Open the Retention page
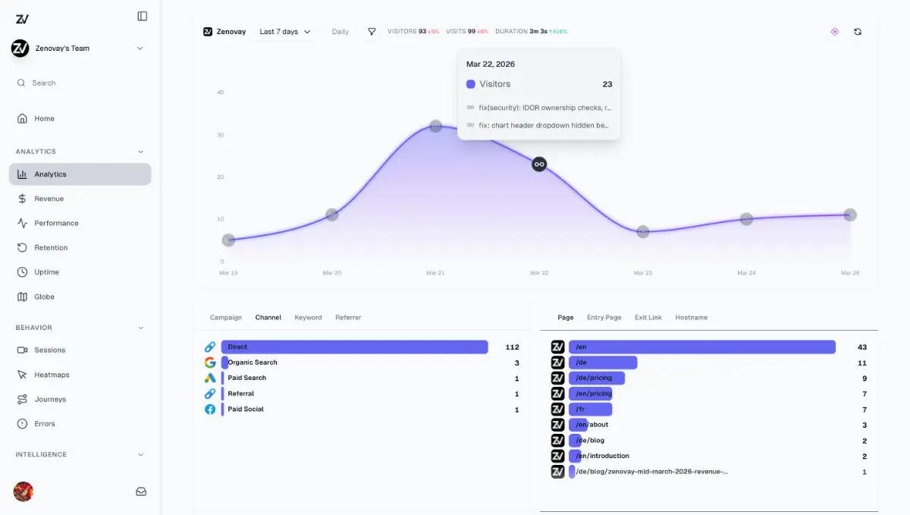This screenshot has width=910, height=515. (80, 247)
